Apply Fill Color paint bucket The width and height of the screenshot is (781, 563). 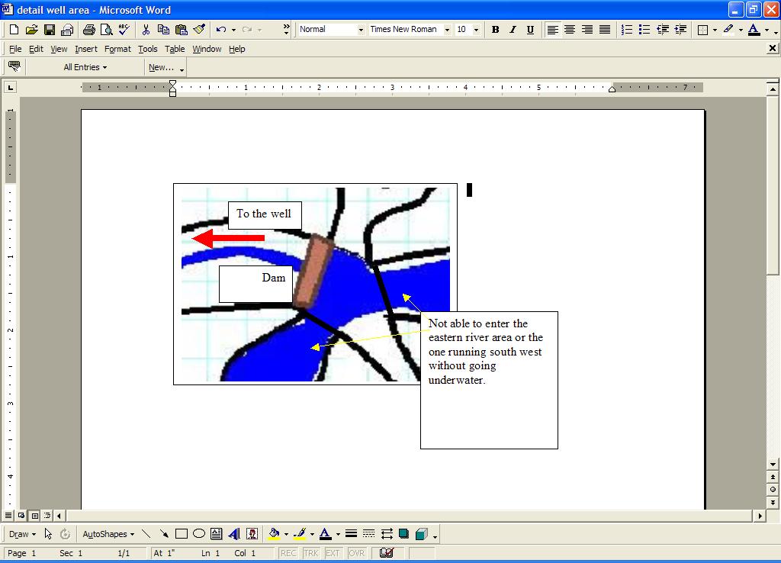(x=274, y=534)
